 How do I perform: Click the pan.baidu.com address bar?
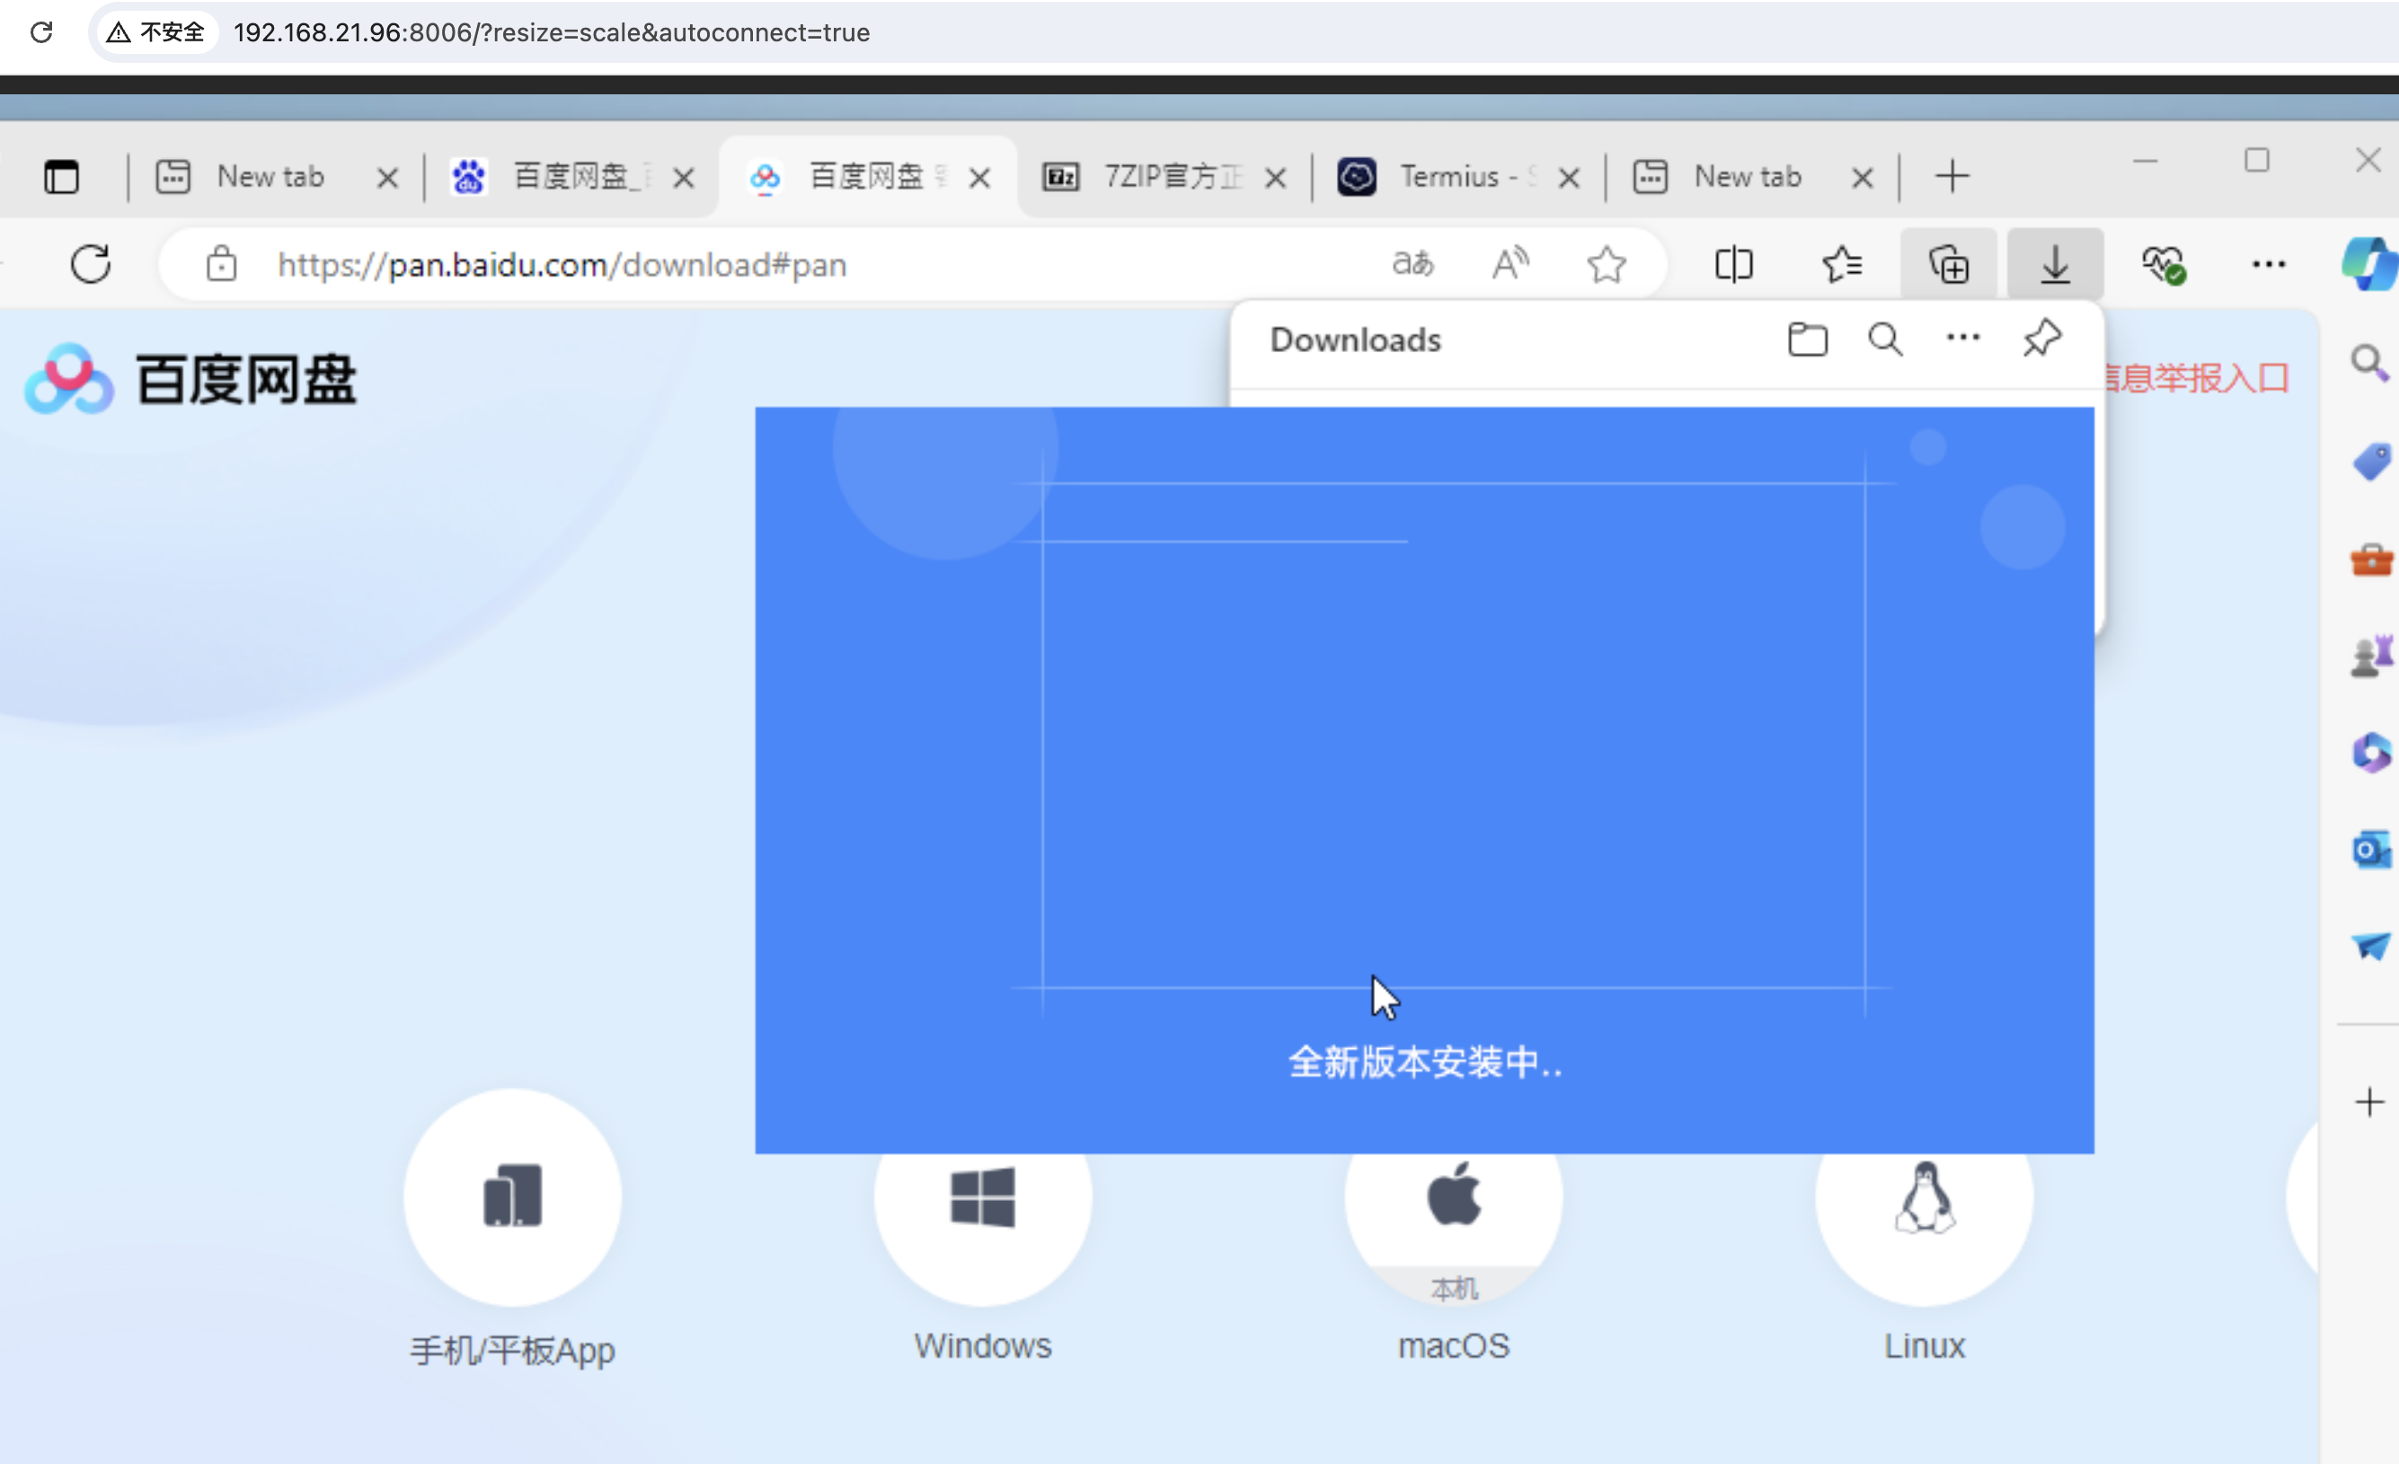[779, 265]
